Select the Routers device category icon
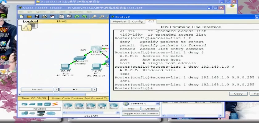 tap(24, 104)
